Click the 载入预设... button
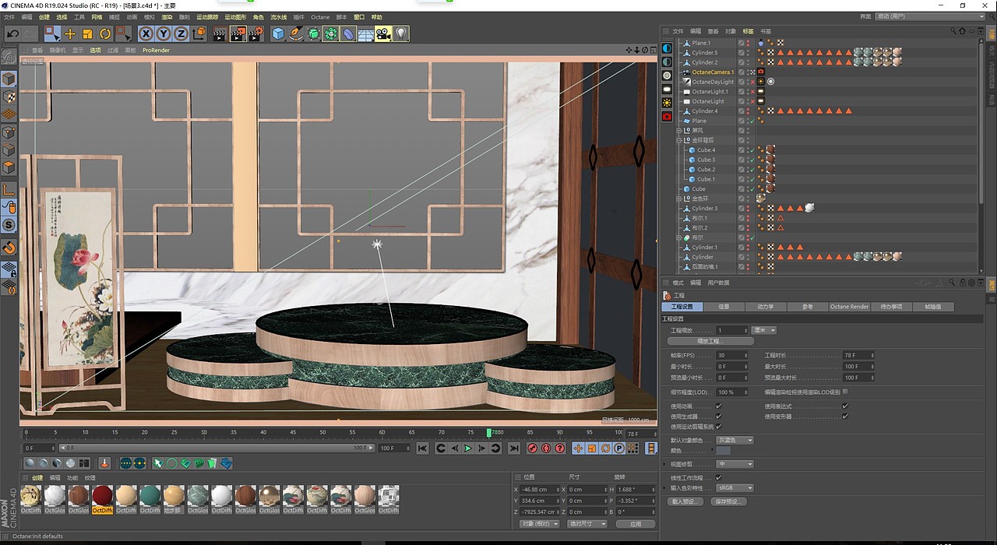The image size is (997, 545). pos(685,501)
